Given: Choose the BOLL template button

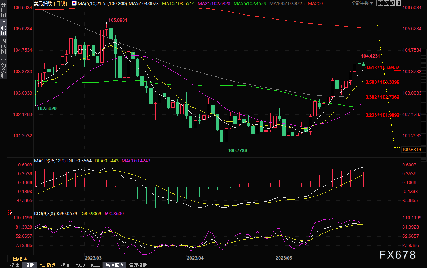Looking at the screenshot, I should tap(95, 265).
